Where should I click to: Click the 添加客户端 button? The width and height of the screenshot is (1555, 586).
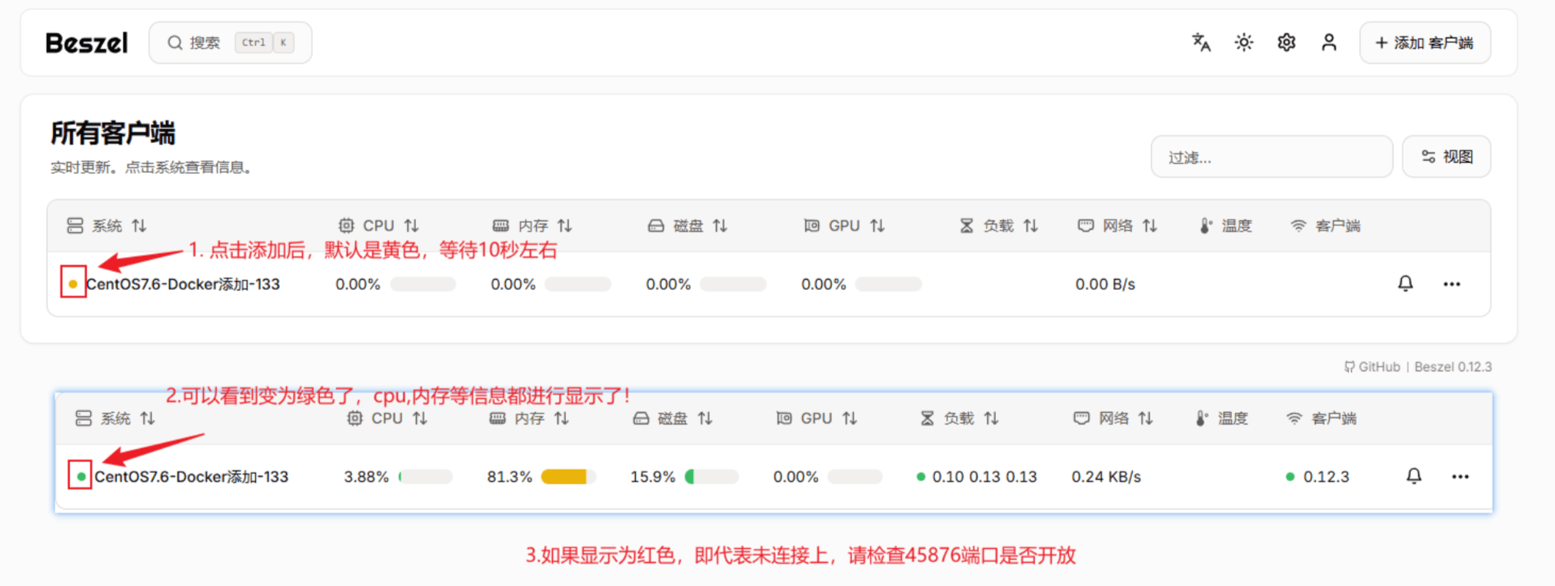tap(1424, 43)
